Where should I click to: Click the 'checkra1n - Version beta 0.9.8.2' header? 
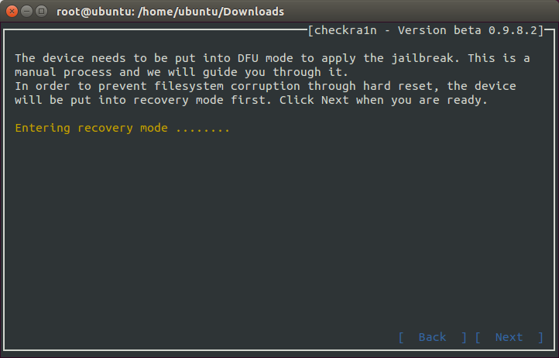pos(426,30)
